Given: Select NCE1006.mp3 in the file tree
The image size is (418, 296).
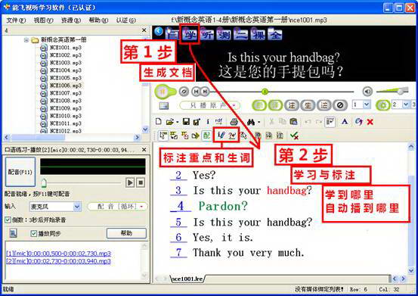Looking at the screenshot, I should tap(66, 86).
